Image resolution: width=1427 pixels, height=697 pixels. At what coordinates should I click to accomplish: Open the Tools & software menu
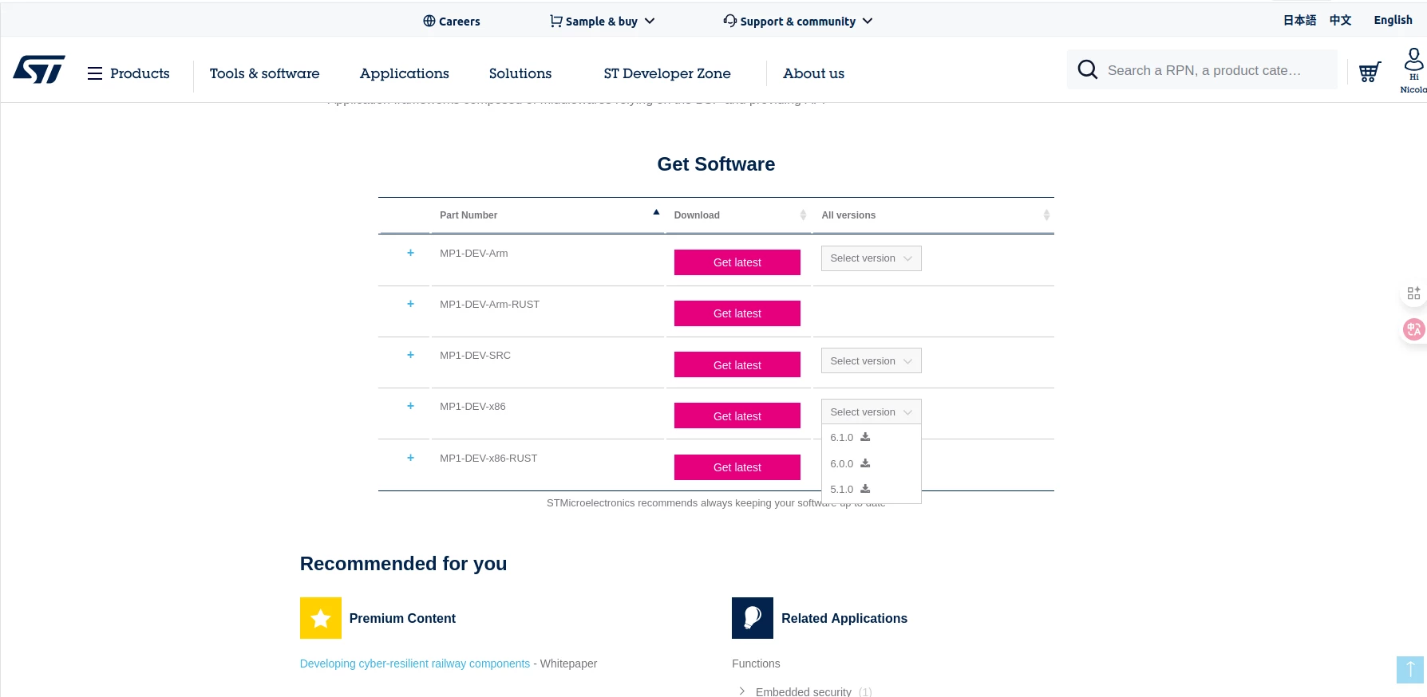(265, 73)
